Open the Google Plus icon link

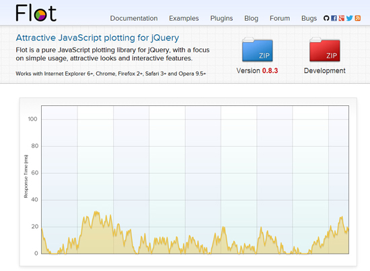(342, 18)
